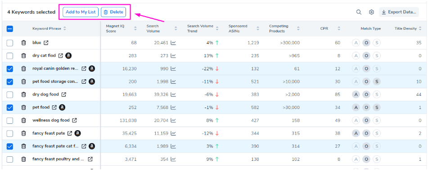
Task: Click the Export Data button
Action: tap(399, 12)
